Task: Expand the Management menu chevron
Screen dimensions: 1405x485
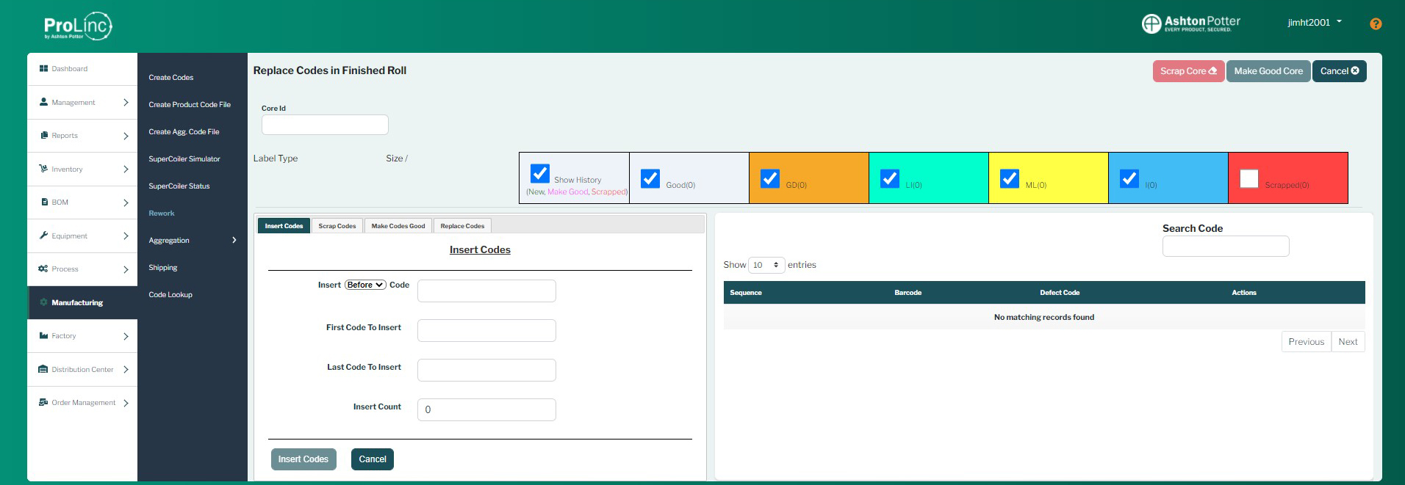Action: [126, 102]
